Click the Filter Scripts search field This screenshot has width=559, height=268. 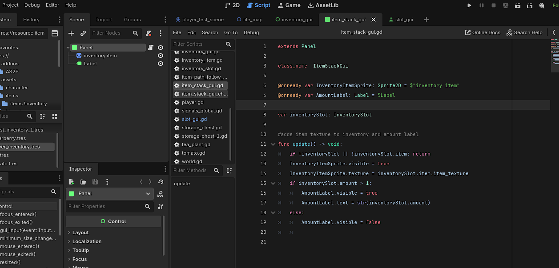(198, 44)
